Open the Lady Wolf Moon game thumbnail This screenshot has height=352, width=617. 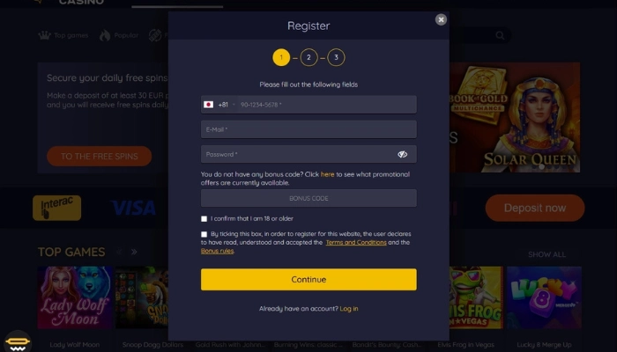coord(75,297)
